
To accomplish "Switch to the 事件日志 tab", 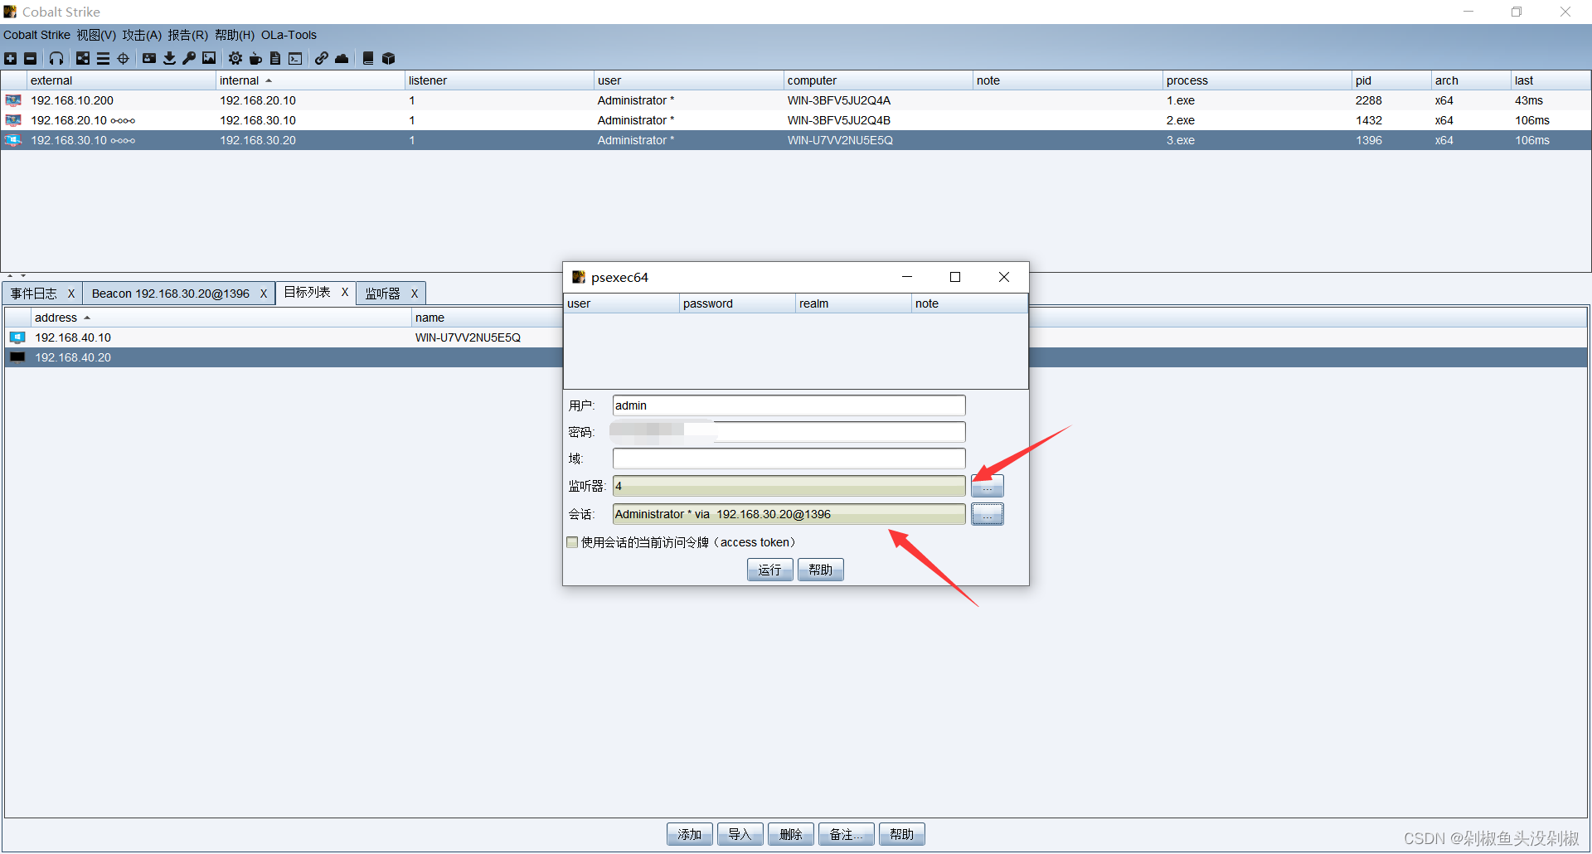I will 34,294.
